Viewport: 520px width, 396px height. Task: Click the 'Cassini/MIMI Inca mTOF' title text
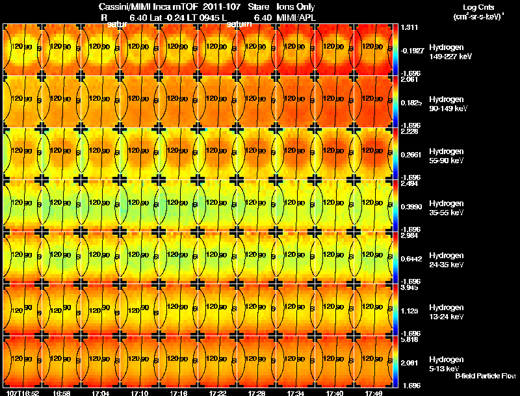click(148, 7)
